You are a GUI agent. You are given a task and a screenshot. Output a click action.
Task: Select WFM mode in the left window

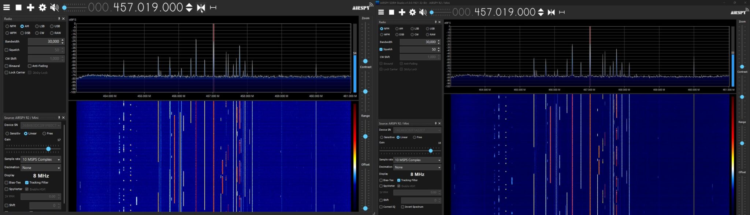click(x=7, y=33)
